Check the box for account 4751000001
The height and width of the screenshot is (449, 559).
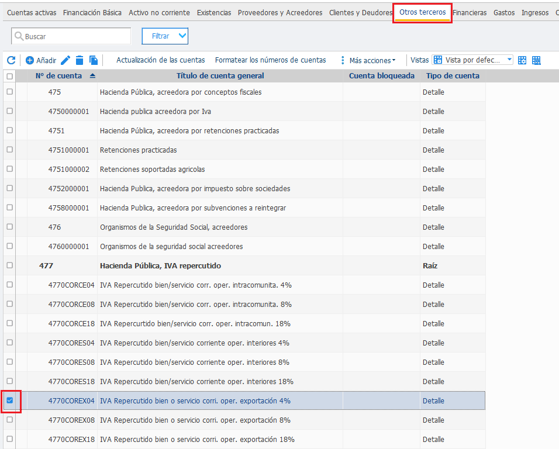[10, 150]
